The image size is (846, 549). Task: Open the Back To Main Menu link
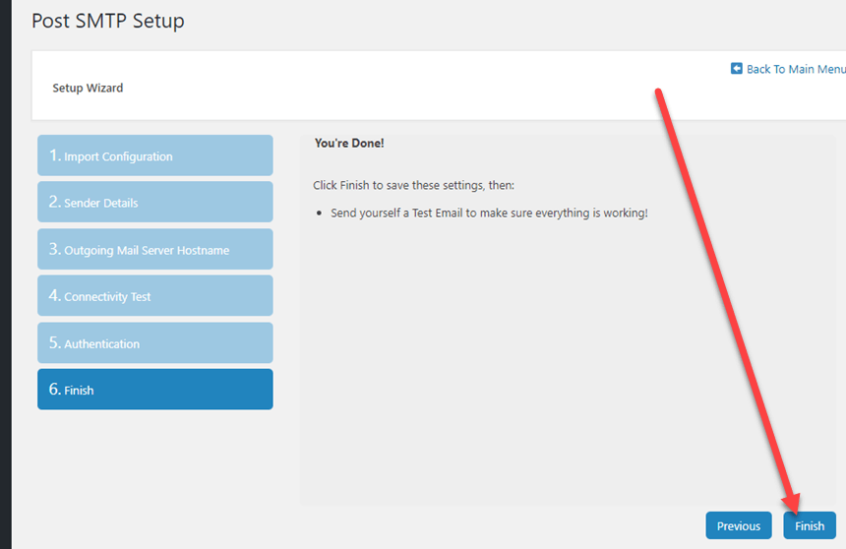[x=796, y=69]
